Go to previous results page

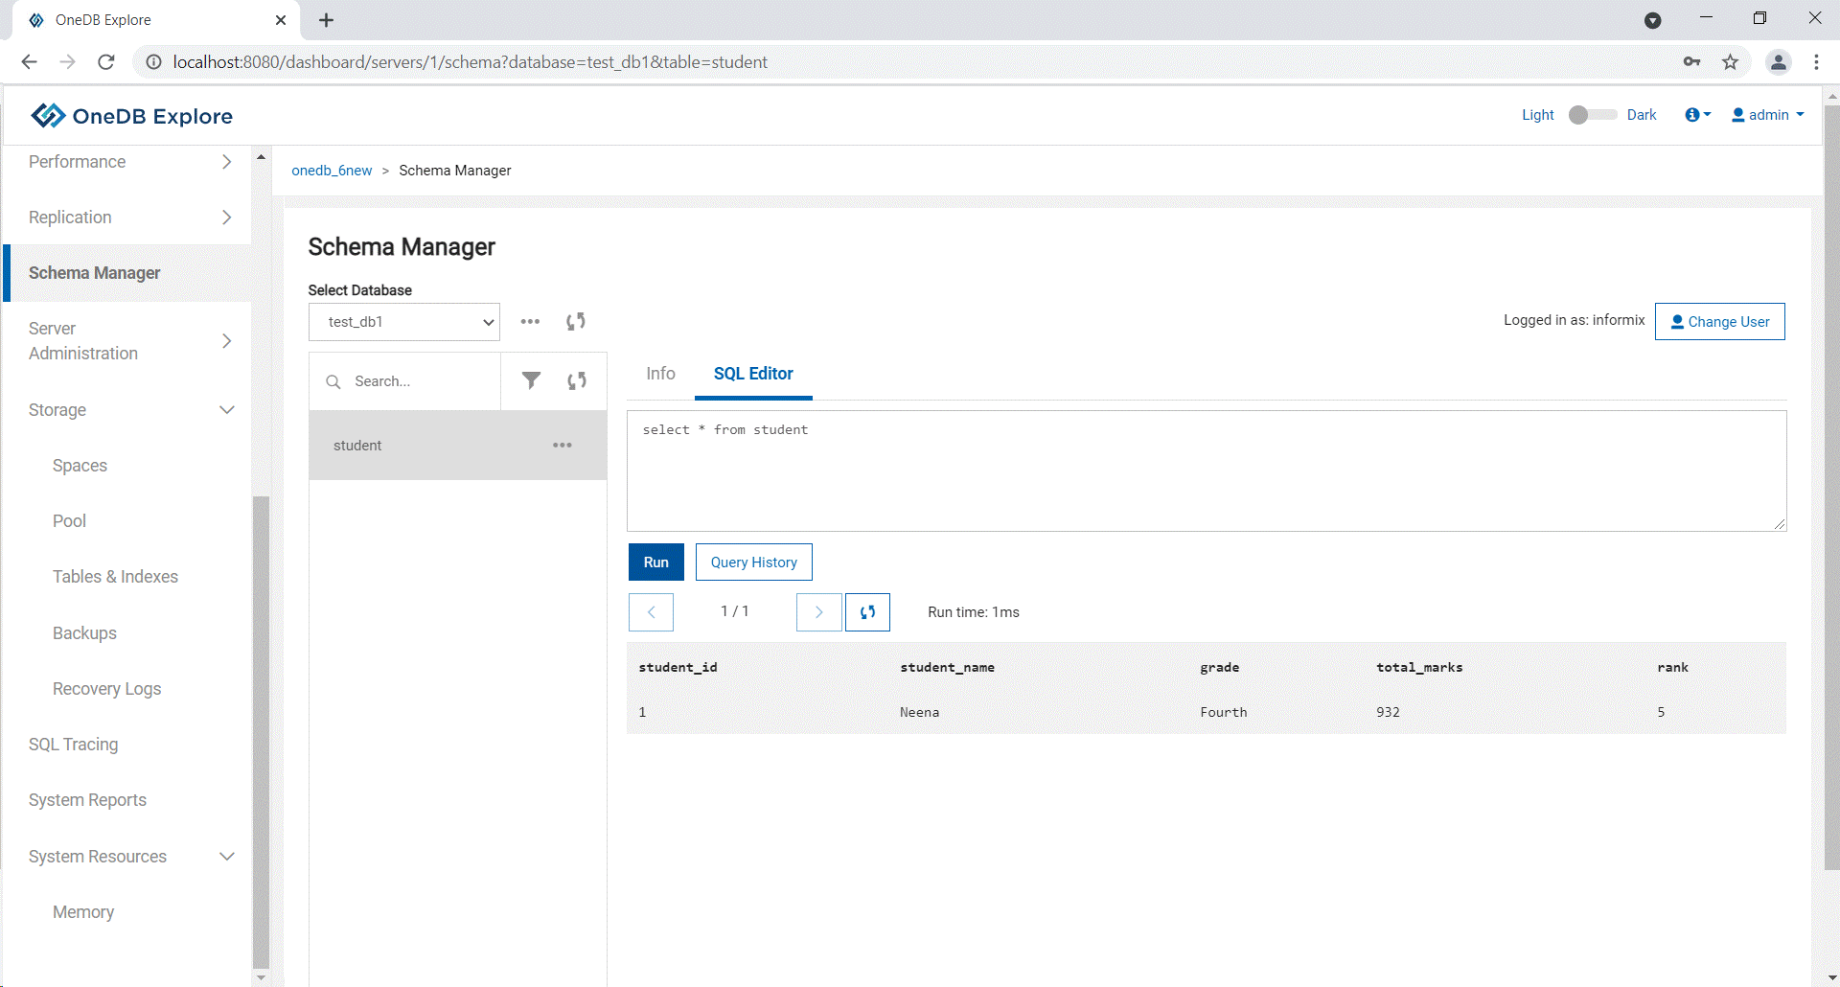click(651, 612)
